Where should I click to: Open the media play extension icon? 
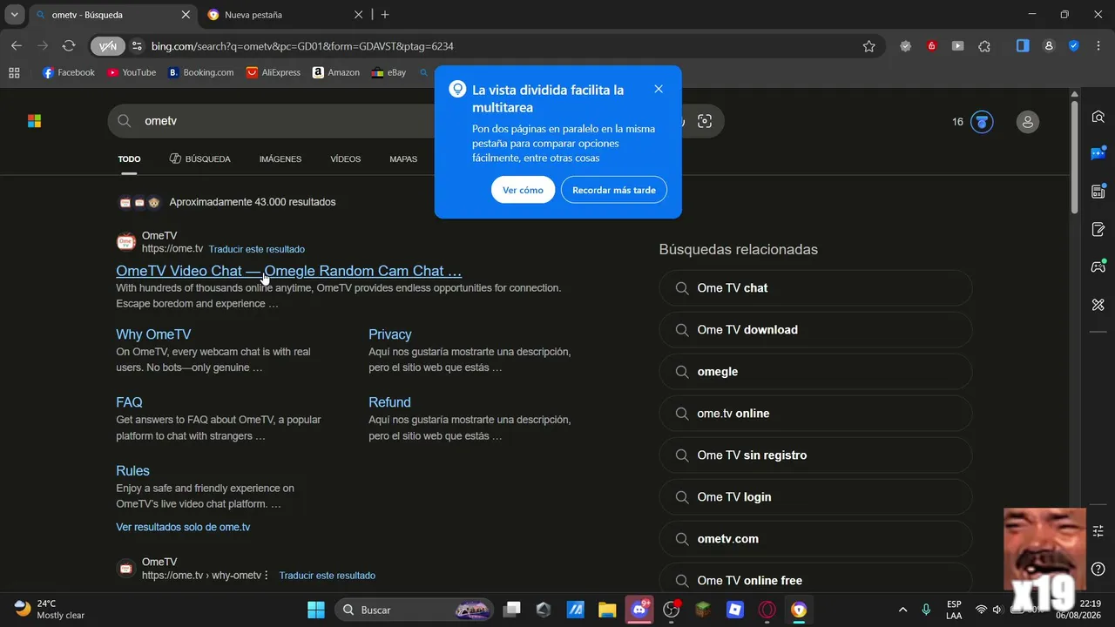click(x=957, y=46)
